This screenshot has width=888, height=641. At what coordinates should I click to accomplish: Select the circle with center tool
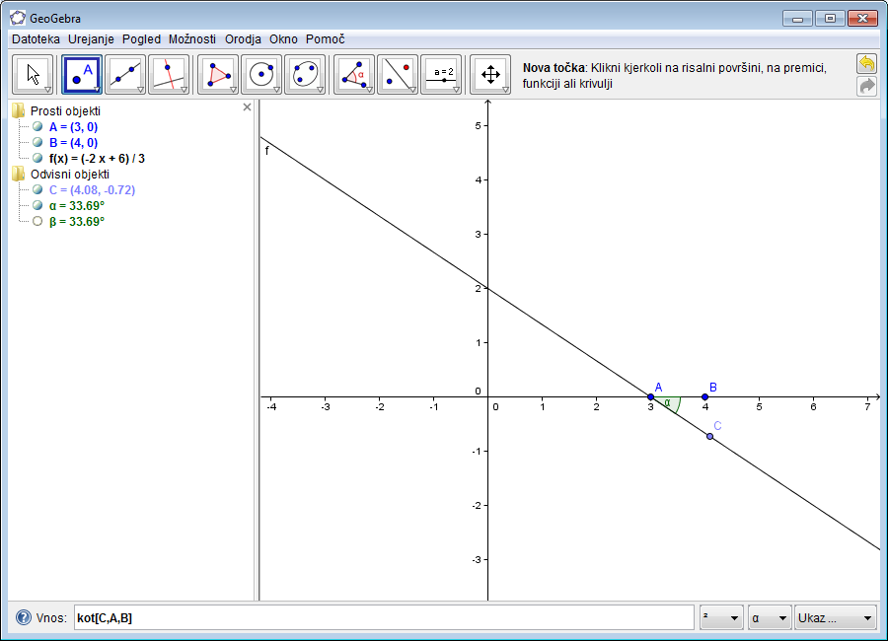click(261, 74)
